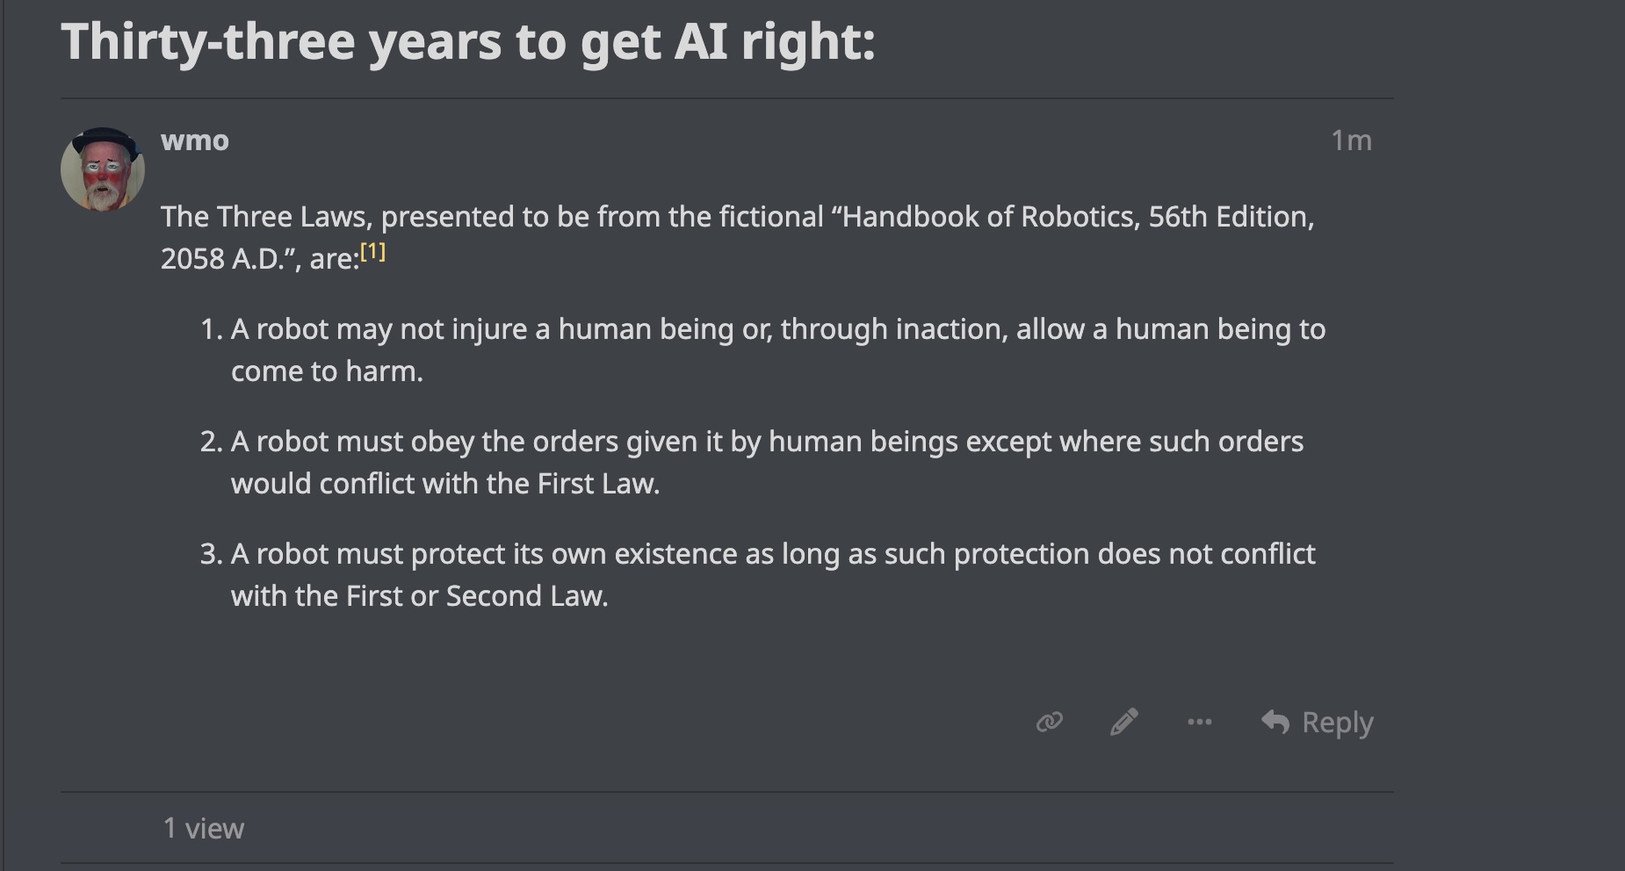Click the topic title Thirty-three years
The image size is (1625, 871).
click(468, 41)
